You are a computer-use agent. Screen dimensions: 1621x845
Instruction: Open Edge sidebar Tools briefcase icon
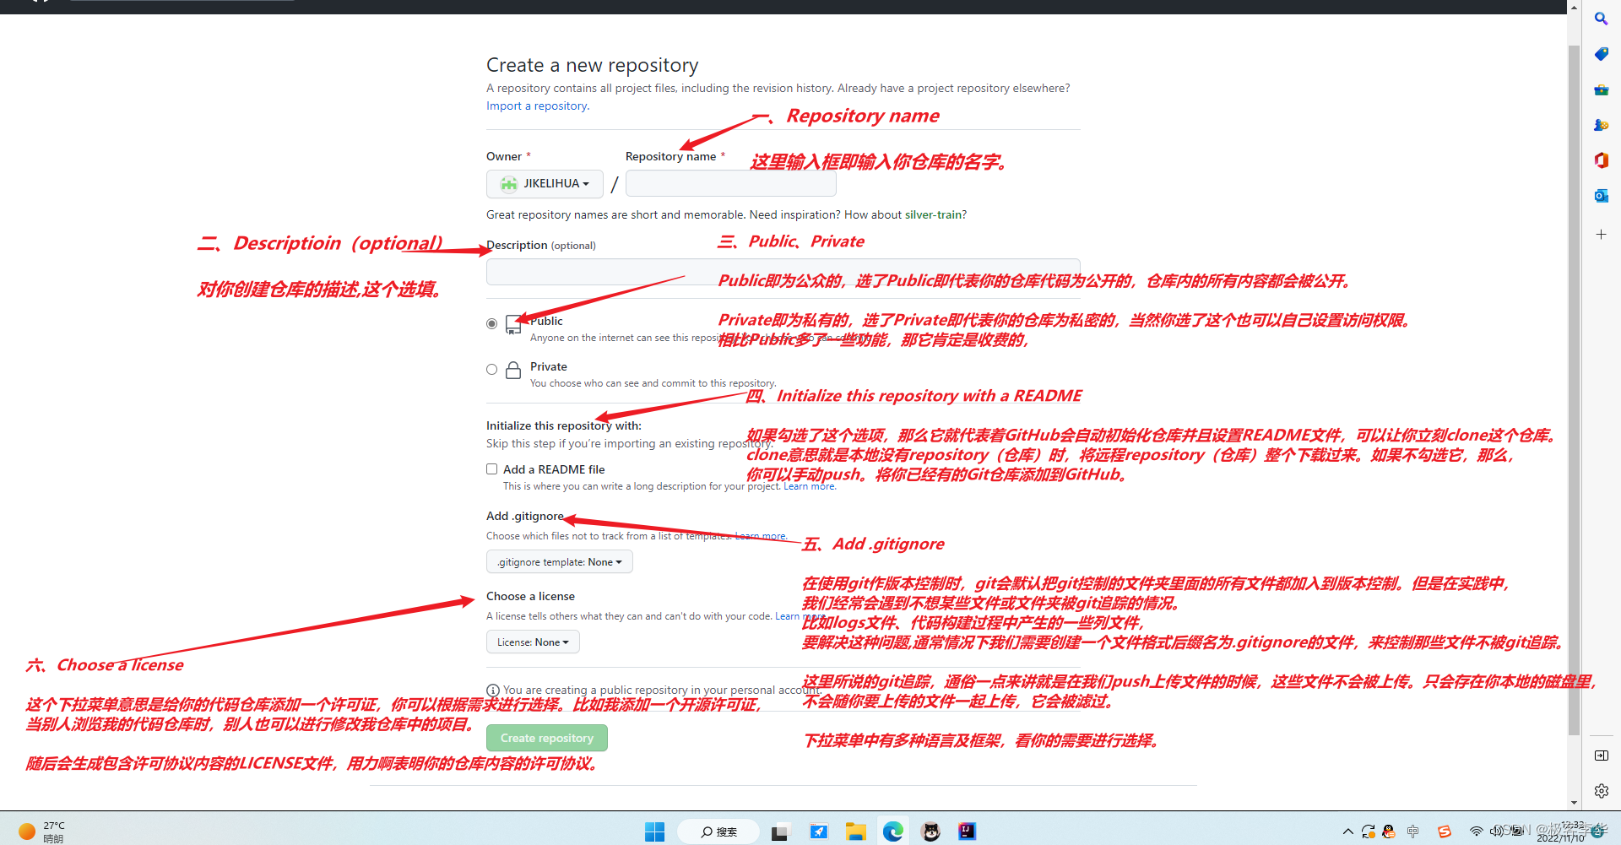click(x=1601, y=89)
